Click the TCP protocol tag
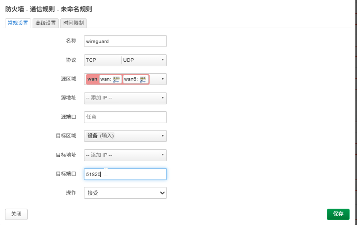The height and width of the screenshot is (225, 357). (91, 60)
